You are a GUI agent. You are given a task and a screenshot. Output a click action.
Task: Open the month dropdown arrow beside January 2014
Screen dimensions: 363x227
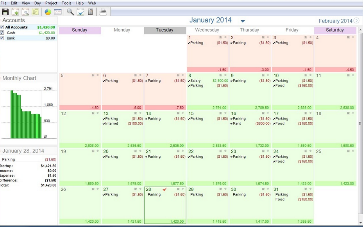pyautogui.click(x=243, y=21)
